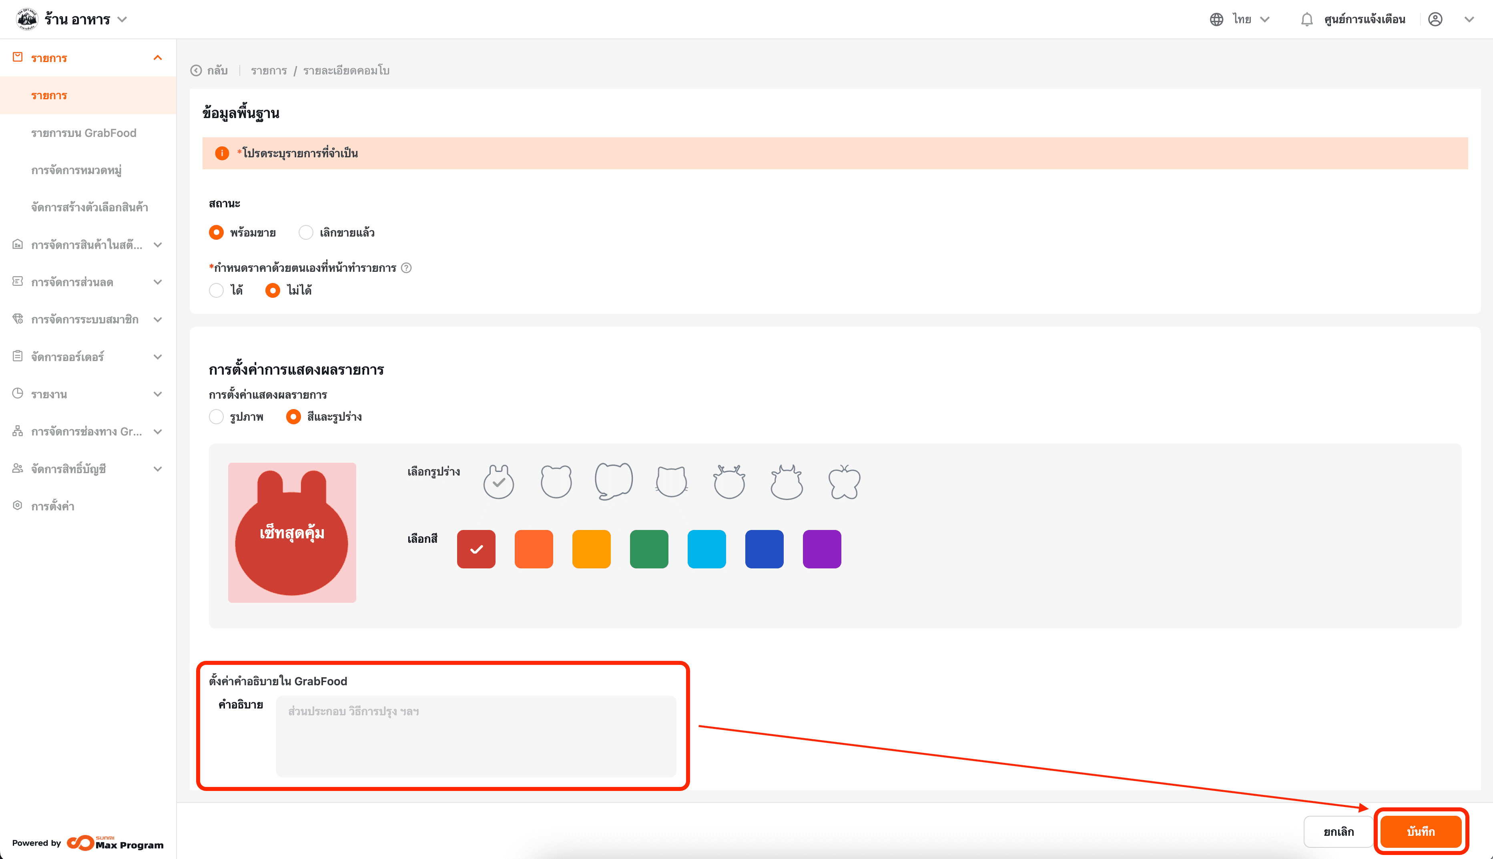Screen dimensions: 1493x859
Task: Switch display setting to รูปภาพ
Action: [217, 417]
